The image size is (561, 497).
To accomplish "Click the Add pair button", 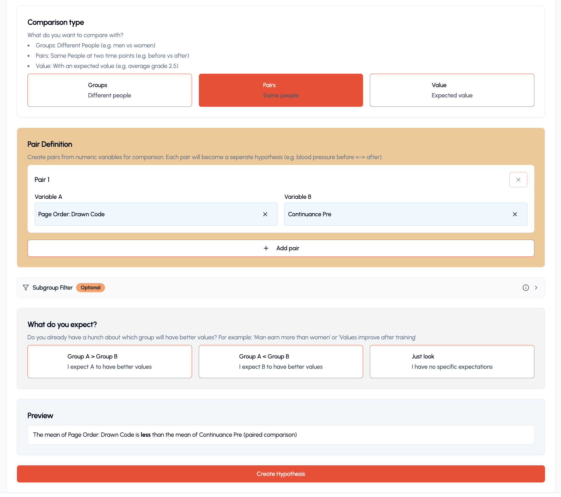I will pyautogui.click(x=281, y=248).
